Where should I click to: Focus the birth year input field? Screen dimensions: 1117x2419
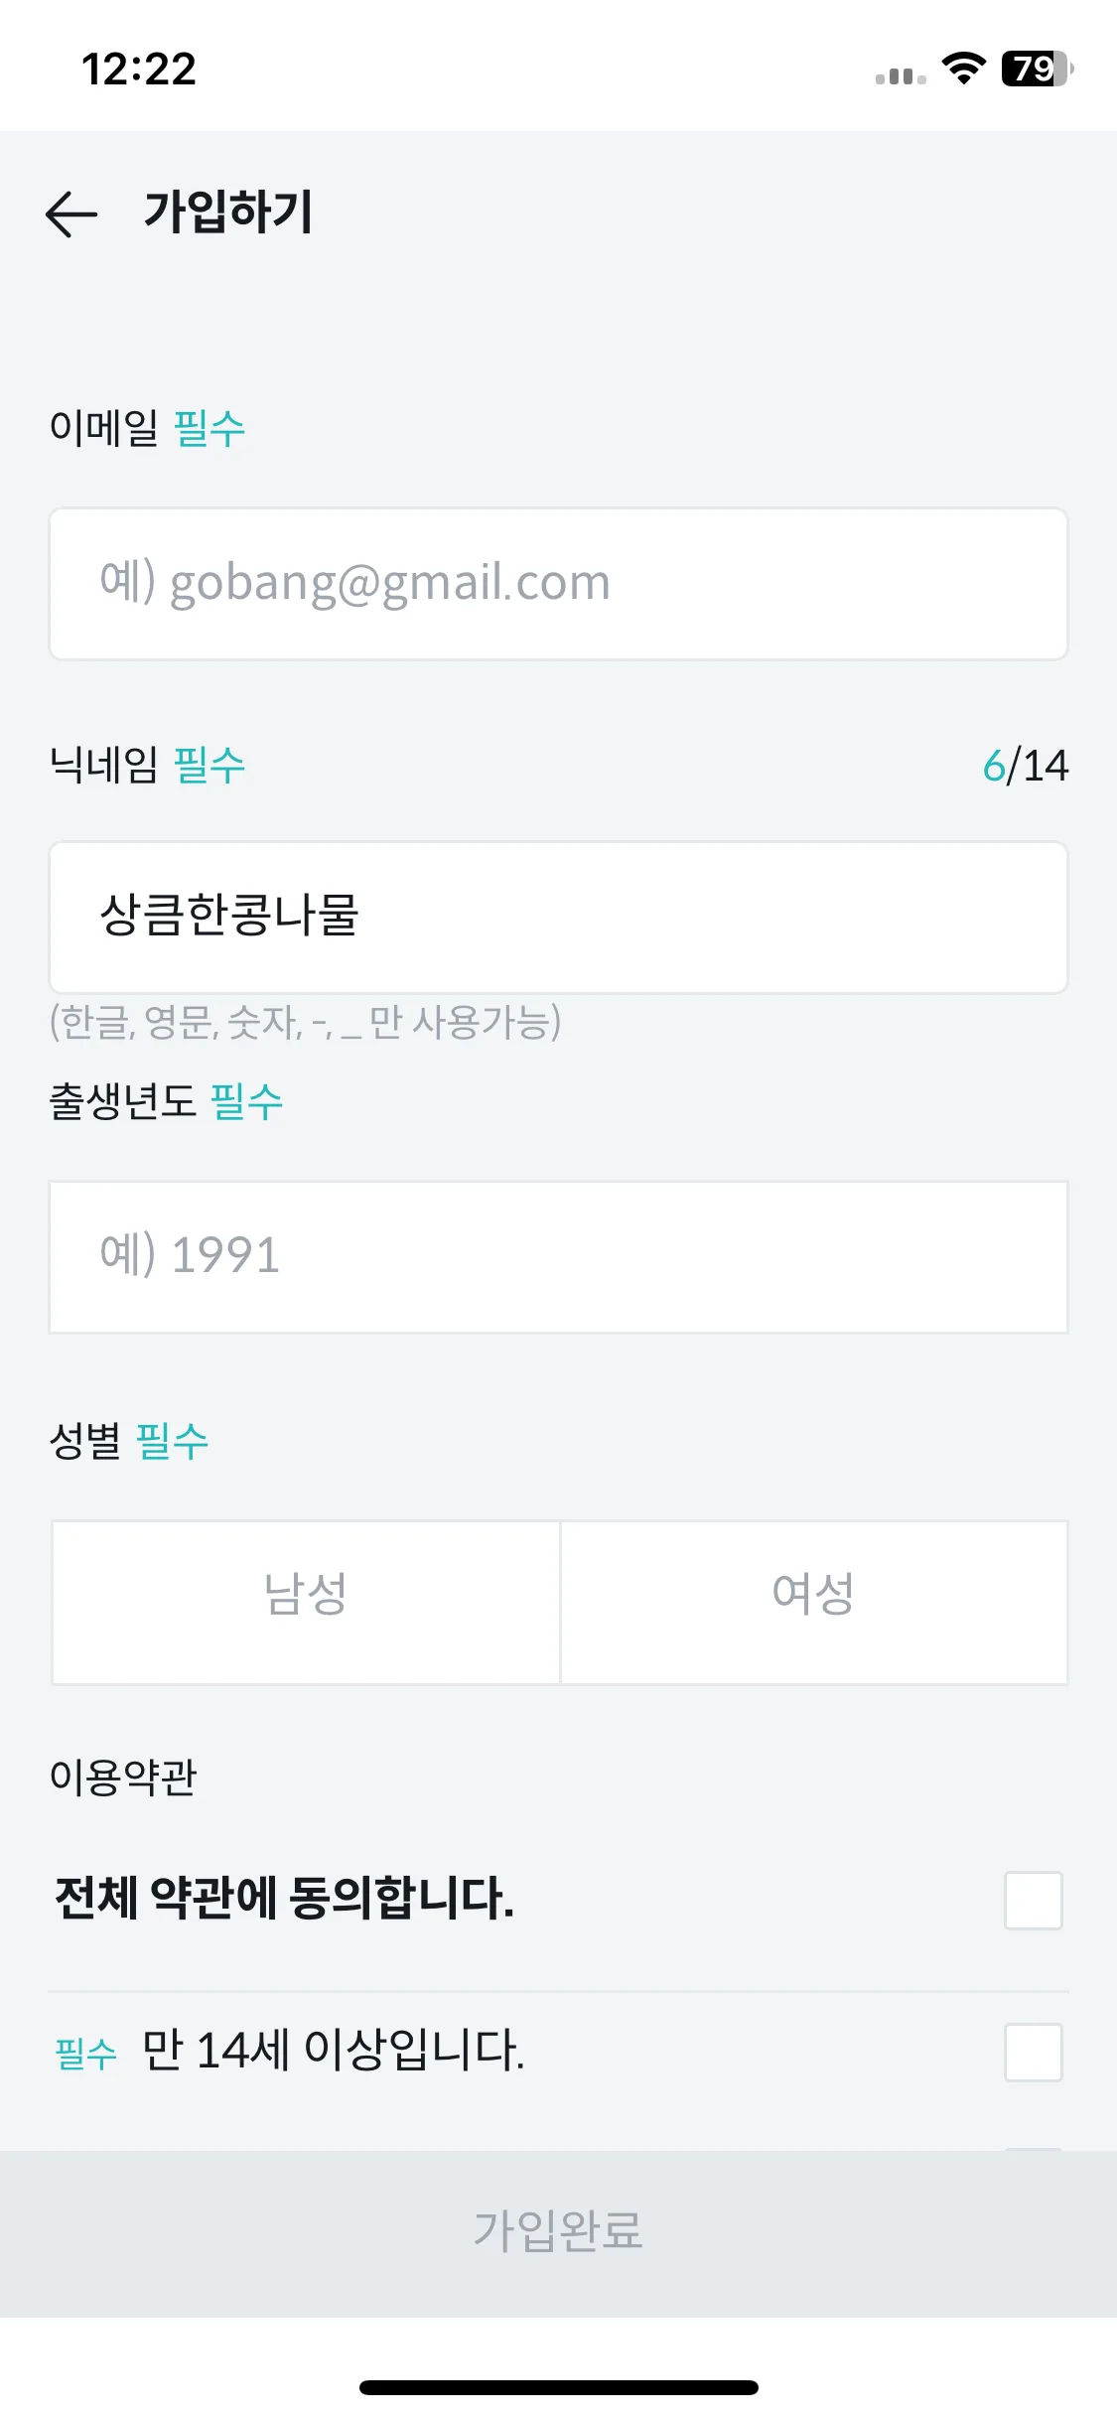tap(559, 1256)
